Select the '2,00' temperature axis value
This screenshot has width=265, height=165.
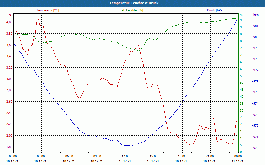pyautogui.click(x=9, y=136)
